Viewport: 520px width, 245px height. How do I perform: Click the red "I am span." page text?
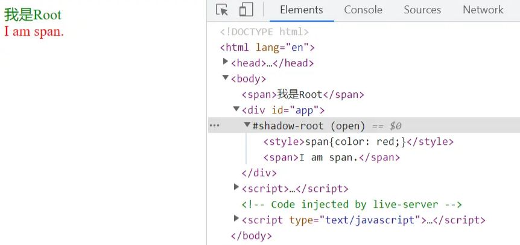(x=34, y=32)
